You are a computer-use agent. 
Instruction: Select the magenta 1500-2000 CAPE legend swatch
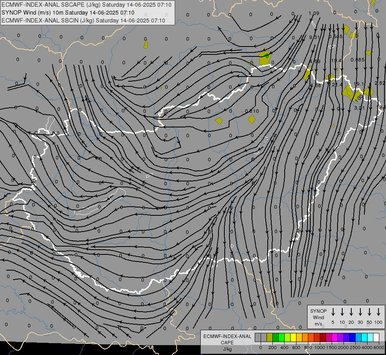point(335,337)
